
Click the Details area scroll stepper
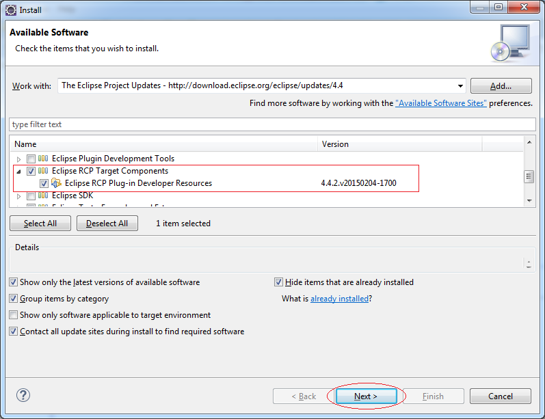[x=529, y=265]
